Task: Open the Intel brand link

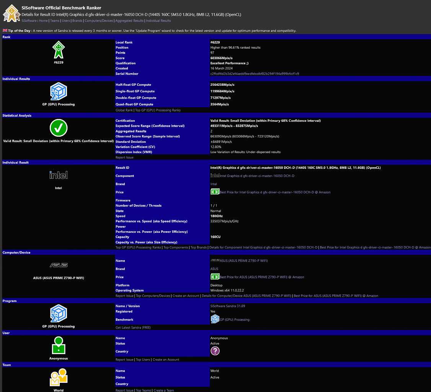Action: (x=214, y=184)
